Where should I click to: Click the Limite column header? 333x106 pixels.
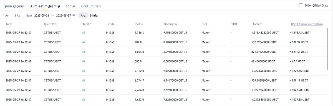tap(110, 24)
